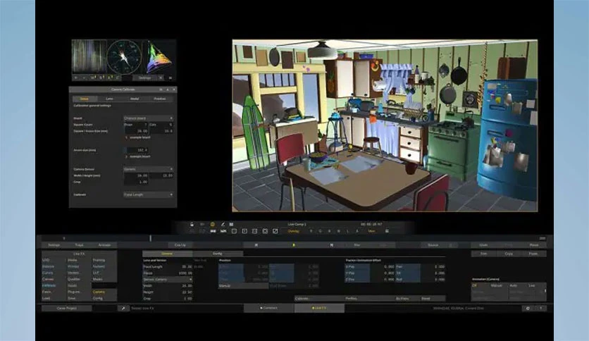Click the waveform scope display

[x=89, y=57]
